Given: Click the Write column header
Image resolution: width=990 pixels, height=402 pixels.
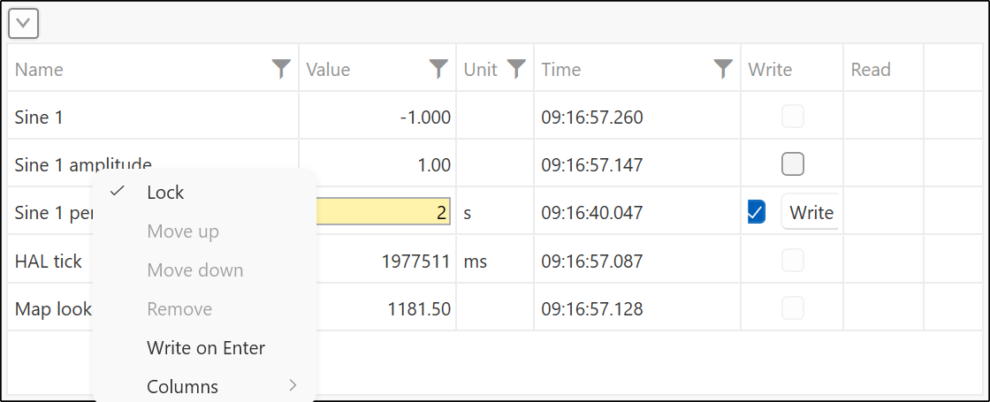Looking at the screenshot, I should tap(792, 68).
